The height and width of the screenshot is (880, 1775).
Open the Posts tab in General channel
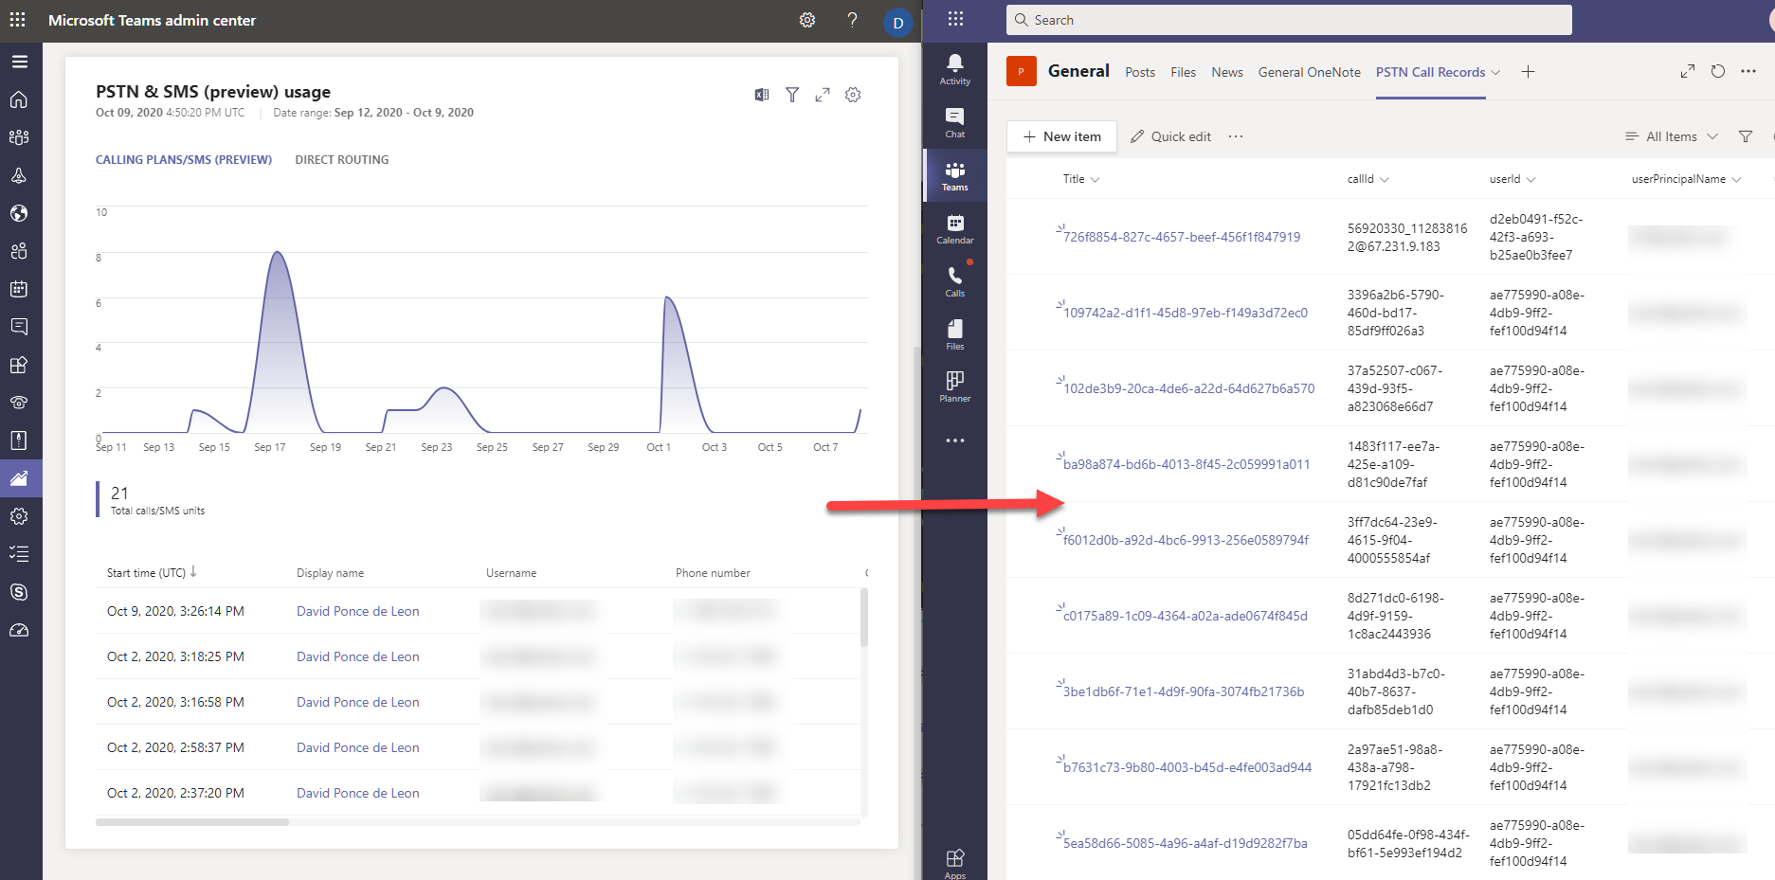tap(1139, 72)
